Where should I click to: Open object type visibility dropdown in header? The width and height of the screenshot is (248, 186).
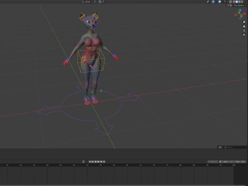[209, 2]
